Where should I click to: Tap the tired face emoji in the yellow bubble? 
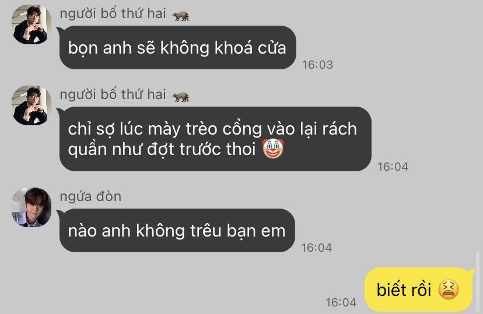448,290
